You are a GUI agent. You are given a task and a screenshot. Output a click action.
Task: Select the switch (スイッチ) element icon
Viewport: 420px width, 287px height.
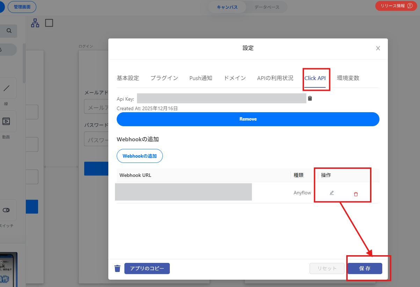pos(6,210)
